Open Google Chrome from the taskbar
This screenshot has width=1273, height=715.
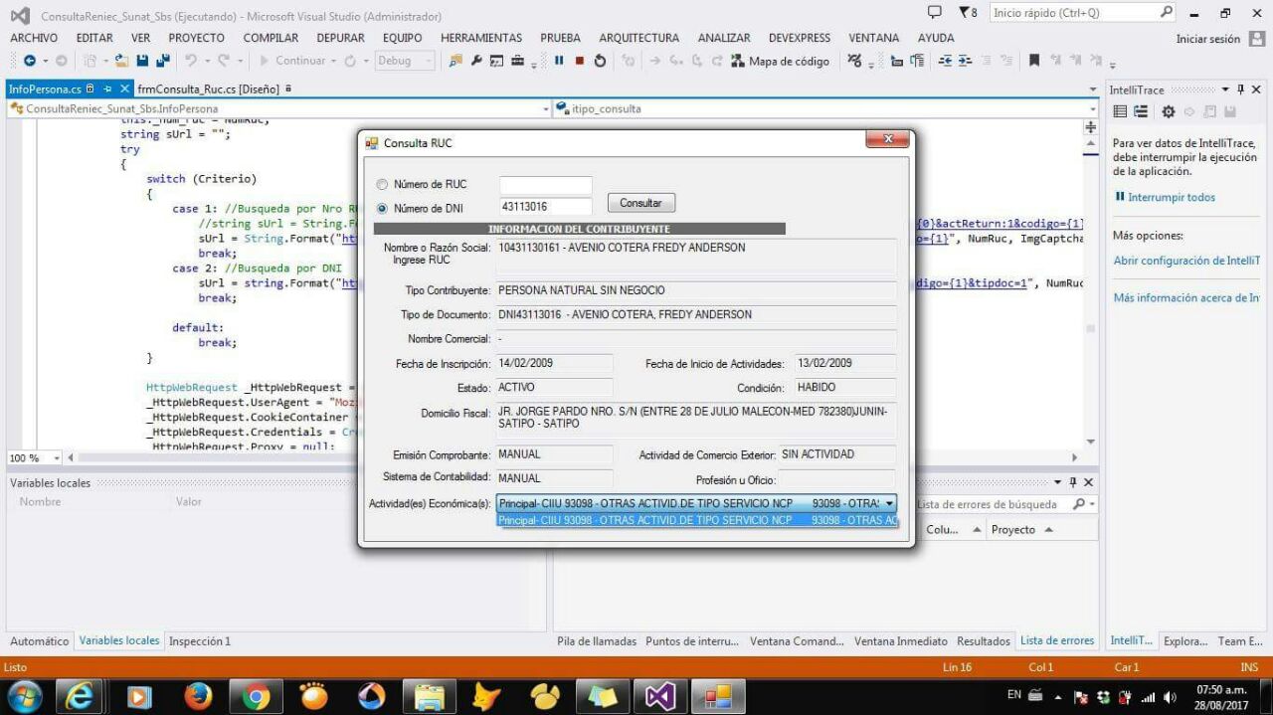256,696
